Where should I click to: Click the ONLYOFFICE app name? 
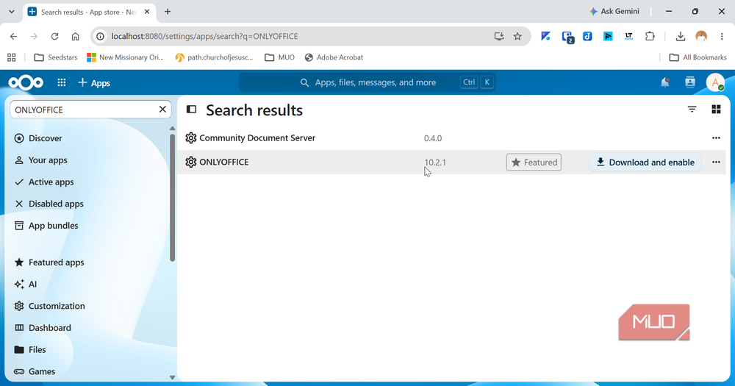(224, 162)
